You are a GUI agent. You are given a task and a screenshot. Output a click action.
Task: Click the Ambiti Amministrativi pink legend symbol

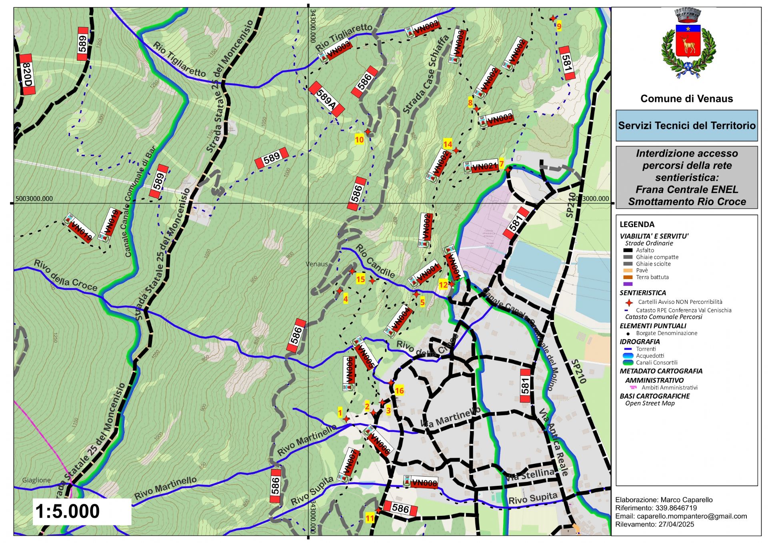point(633,387)
